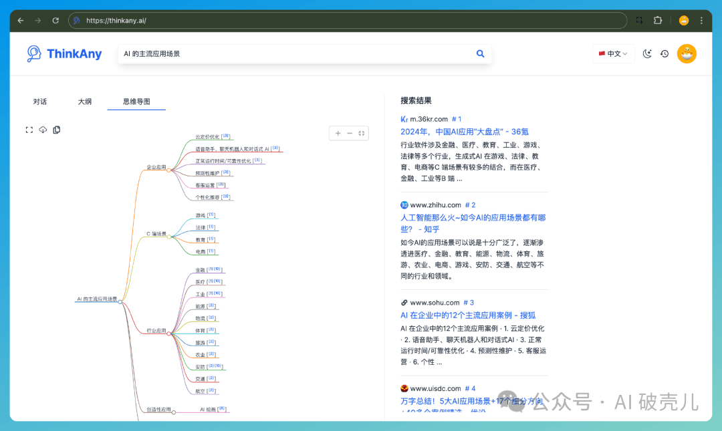Select the 思维导图 tab
The height and width of the screenshot is (431, 722).
pyautogui.click(x=136, y=102)
